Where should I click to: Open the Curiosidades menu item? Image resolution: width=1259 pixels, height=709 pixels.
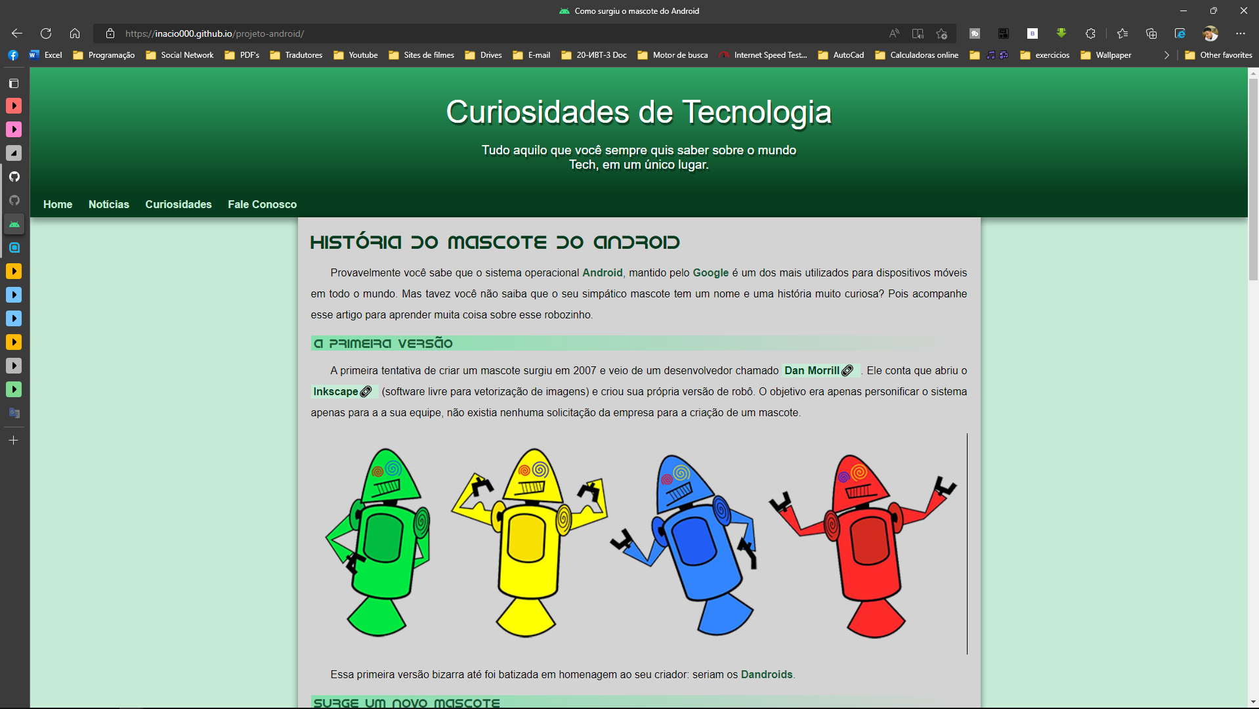[x=178, y=204]
